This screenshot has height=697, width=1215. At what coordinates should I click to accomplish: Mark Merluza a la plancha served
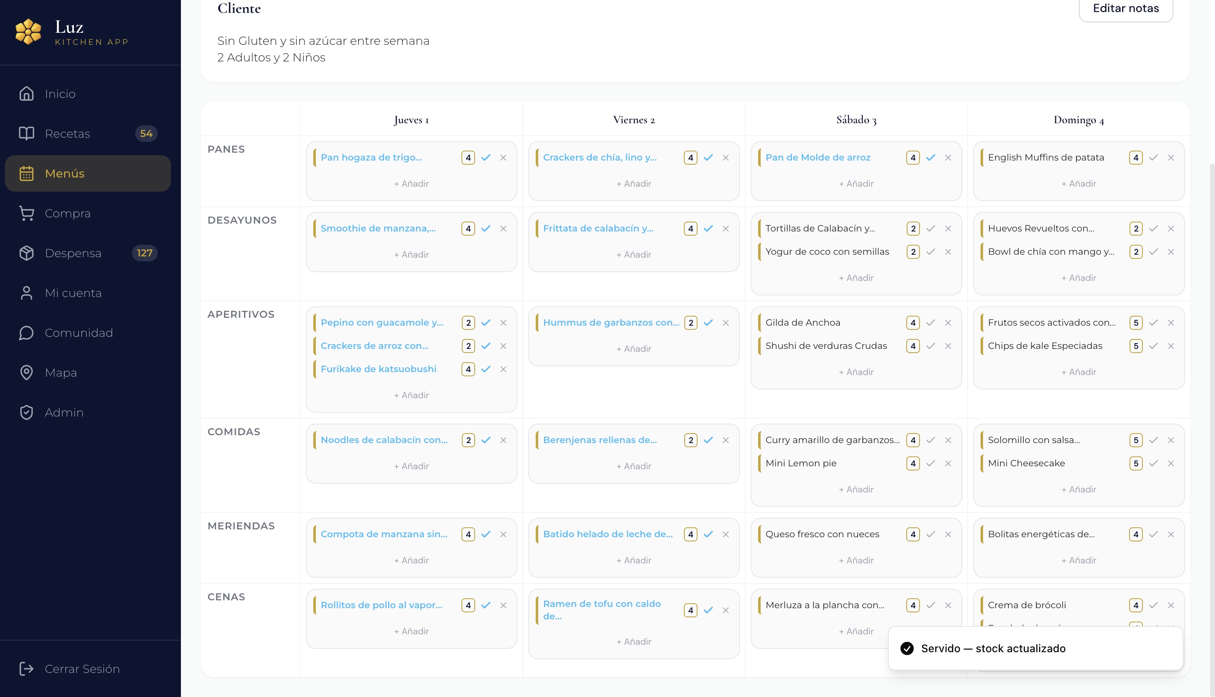pos(931,605)
